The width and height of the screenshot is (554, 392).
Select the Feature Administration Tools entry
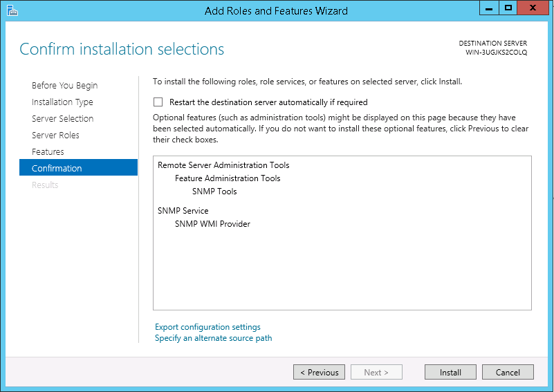(228, 178)
